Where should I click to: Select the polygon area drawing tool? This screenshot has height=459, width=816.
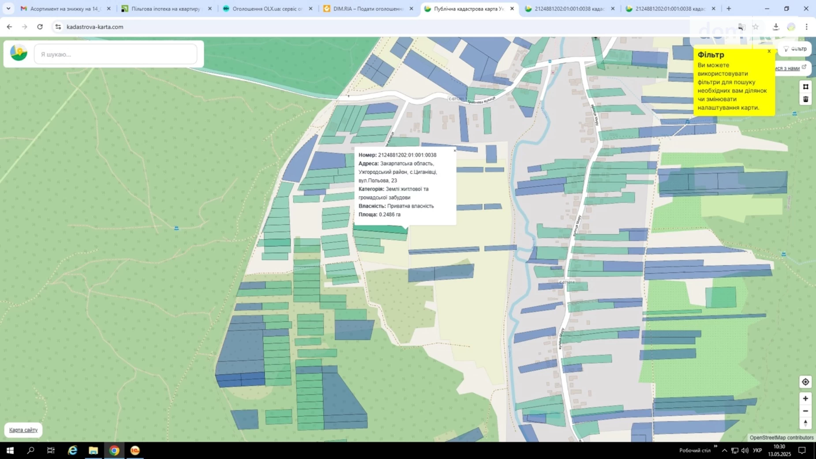pos(805,87)
